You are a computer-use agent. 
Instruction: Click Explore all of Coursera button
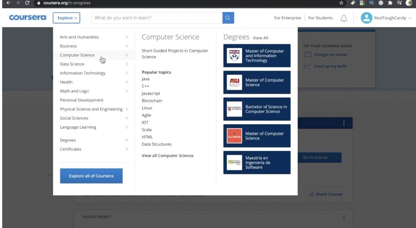[91, 176]
